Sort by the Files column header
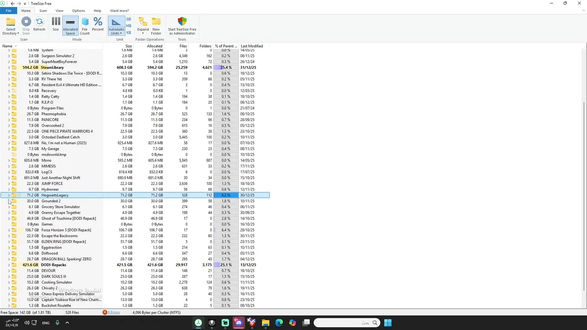The image size is (587, 330). click(x=176, y=46)
